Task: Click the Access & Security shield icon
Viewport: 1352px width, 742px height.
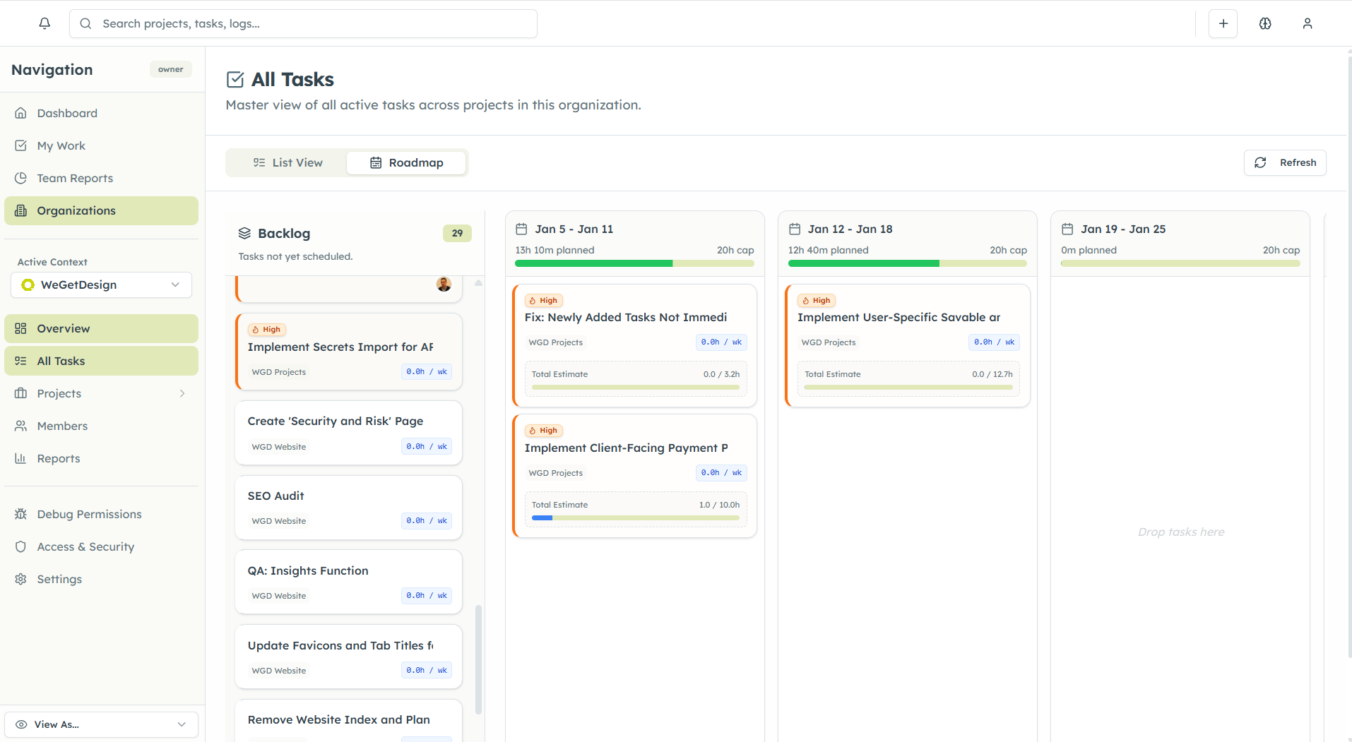Action: tap(21, 546)
